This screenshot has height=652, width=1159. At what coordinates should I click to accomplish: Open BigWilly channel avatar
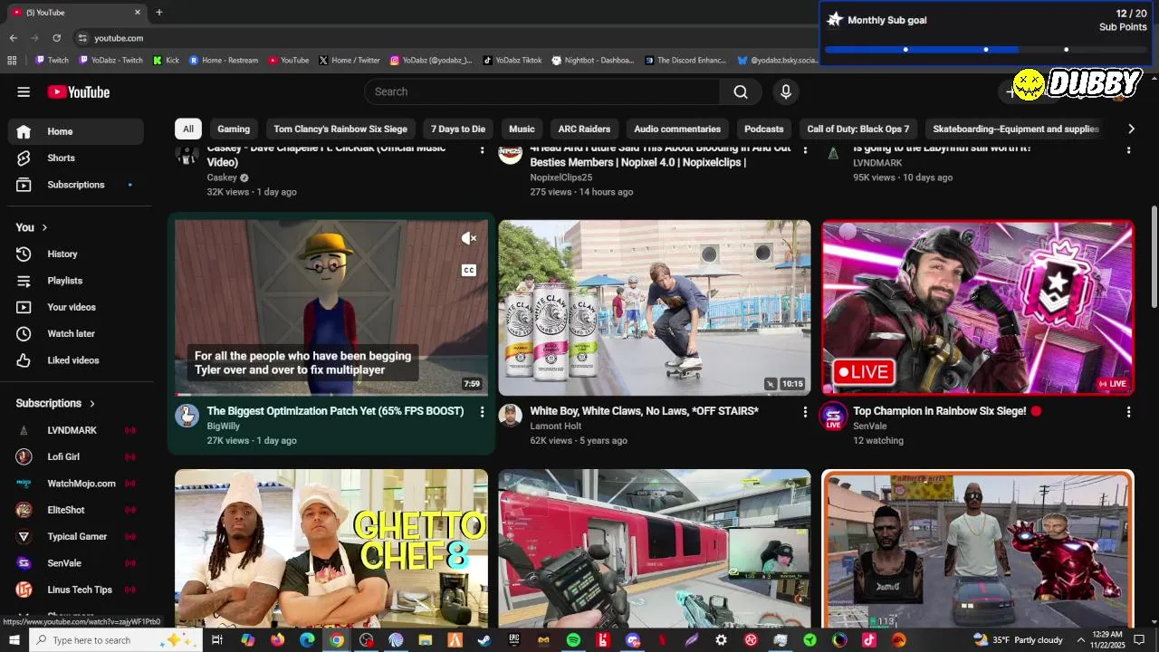(187, 416)
